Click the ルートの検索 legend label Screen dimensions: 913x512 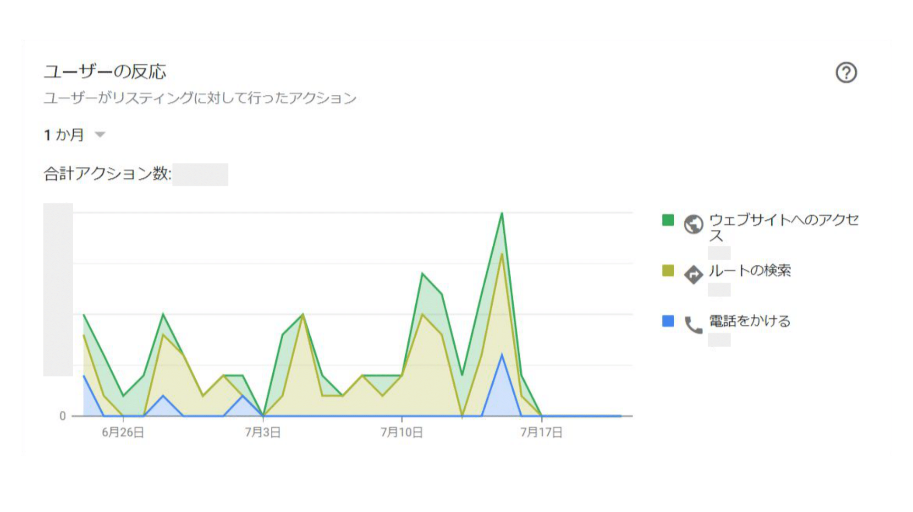coord(750,271)
